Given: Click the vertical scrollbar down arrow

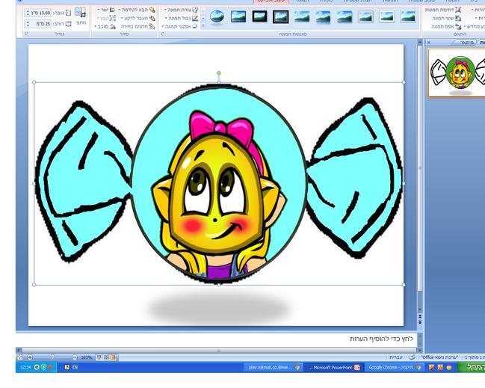Looking at the screenshot, I should [x=420, y=310].
